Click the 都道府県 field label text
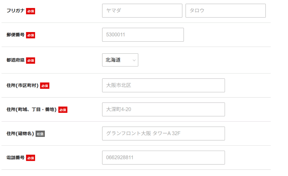 (x=15, y=60)
